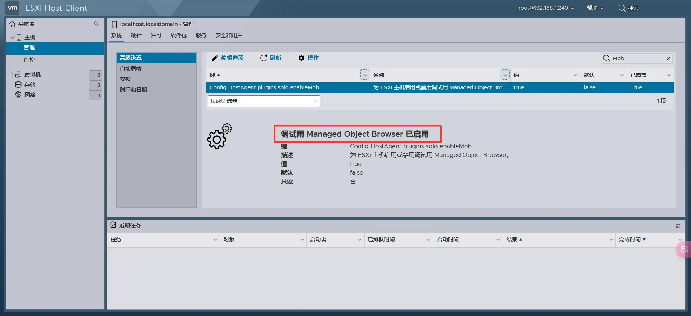Clear the Mob search with X
Viewport: 691px width, 316px height.
click(x=669, y=58)
